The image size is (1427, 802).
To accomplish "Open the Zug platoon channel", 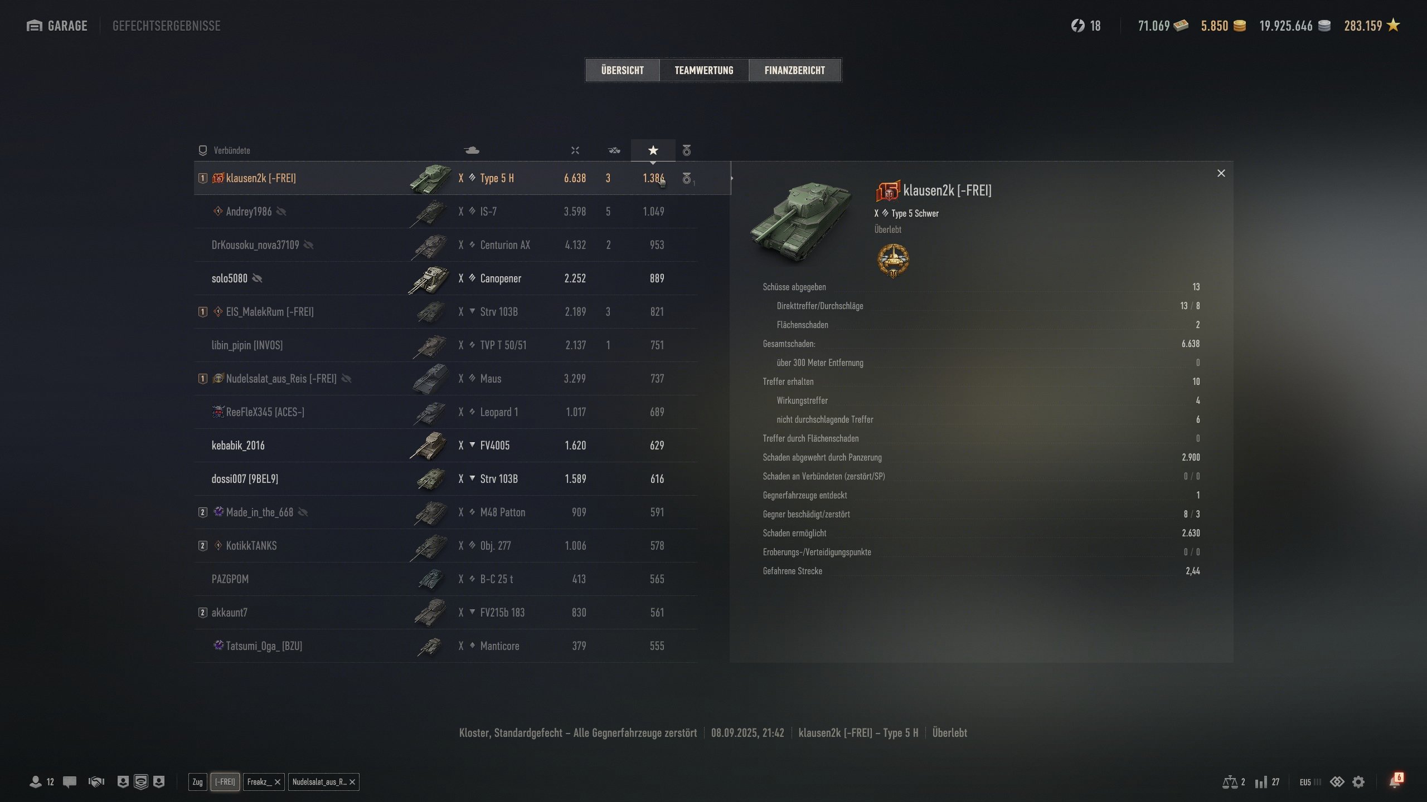I will (198, 782).
